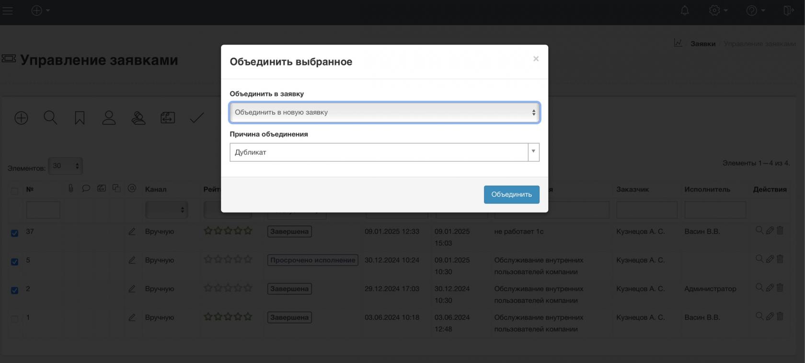Click the bookmark toolbar icon
805x363 pixels.
click(80, 118)
